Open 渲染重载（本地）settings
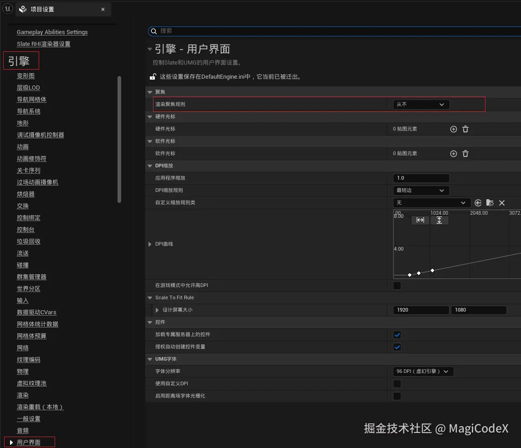521x448 pixels. coord(40,407)
